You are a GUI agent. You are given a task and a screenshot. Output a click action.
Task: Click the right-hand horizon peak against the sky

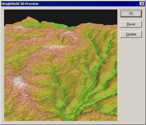click(90, 23)
